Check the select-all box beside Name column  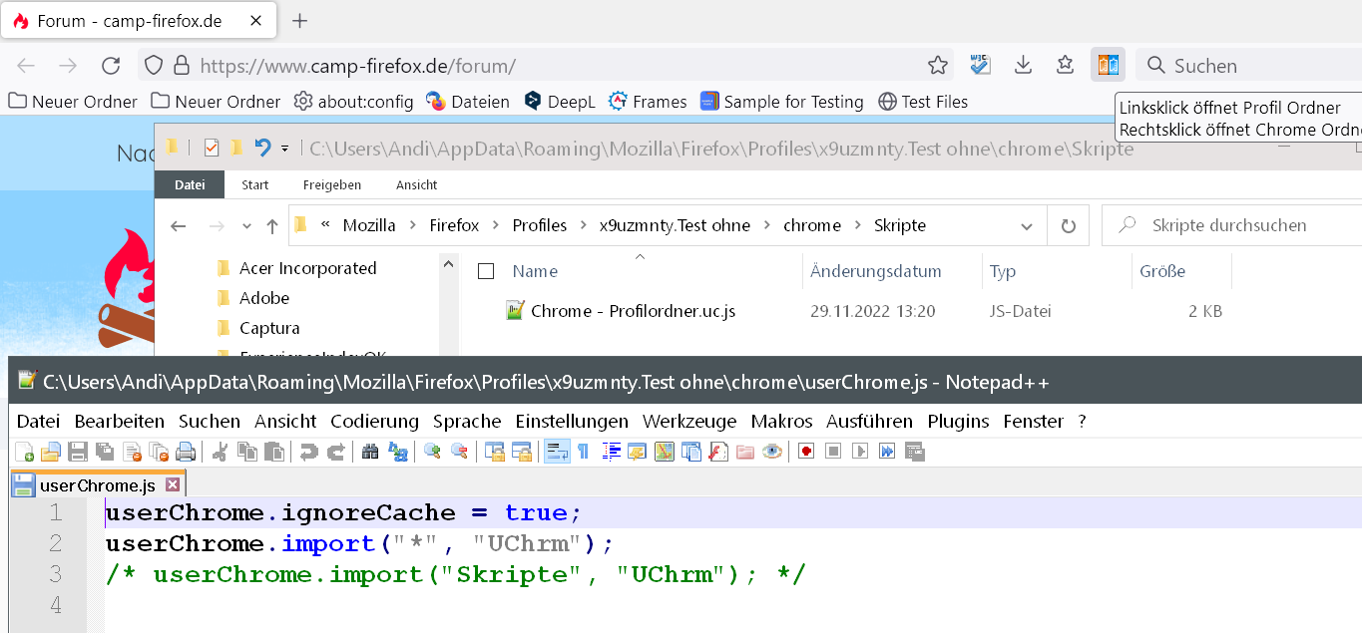click(486, 271)
